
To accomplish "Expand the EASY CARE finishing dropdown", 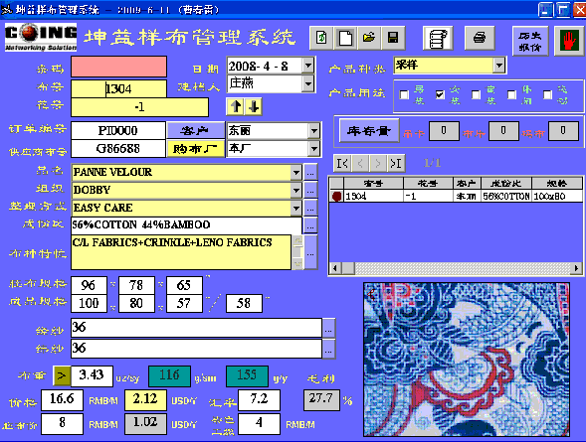I will [296, 209].
